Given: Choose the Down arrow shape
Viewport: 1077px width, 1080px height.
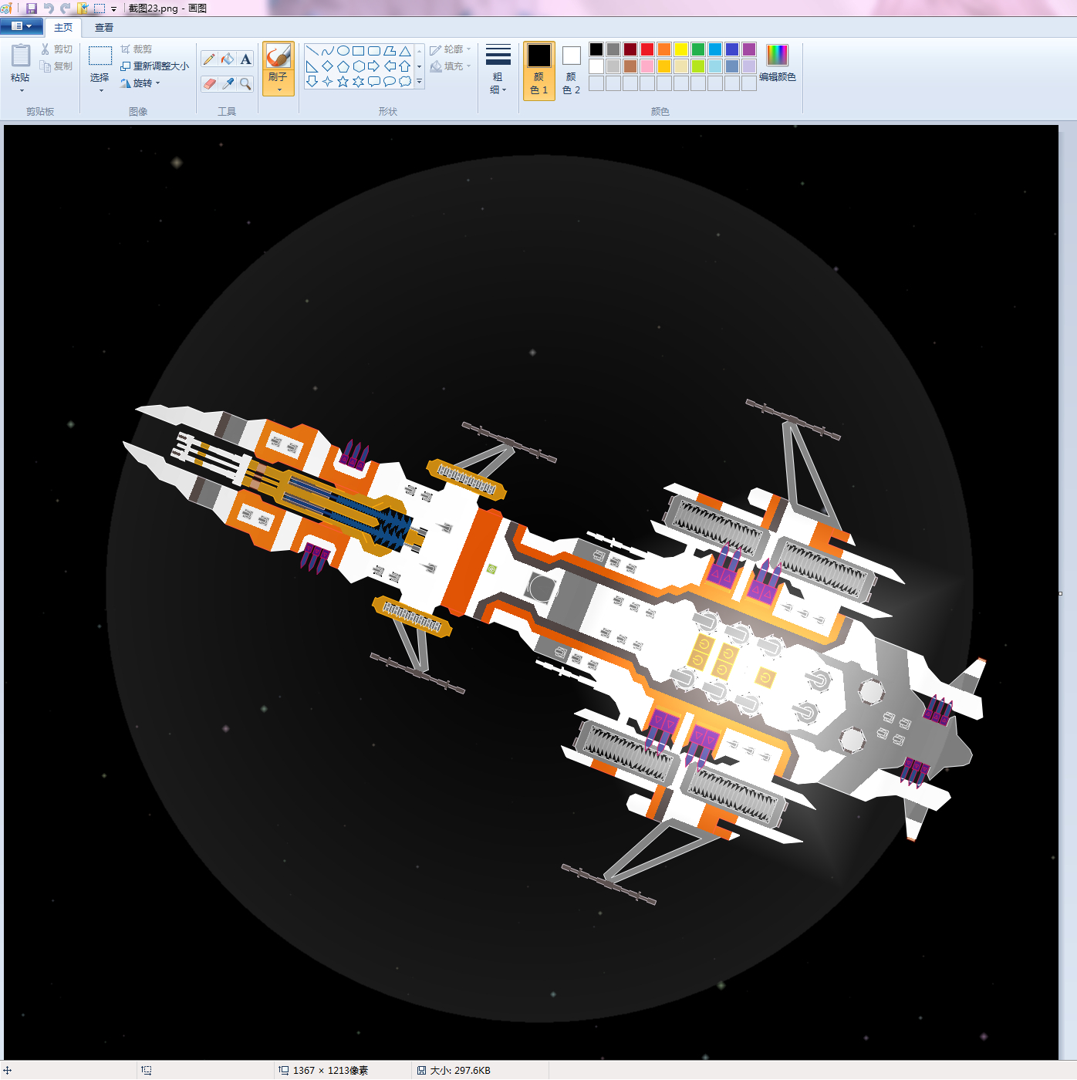Looking at the screenshot, I should [x=312, y=81].
